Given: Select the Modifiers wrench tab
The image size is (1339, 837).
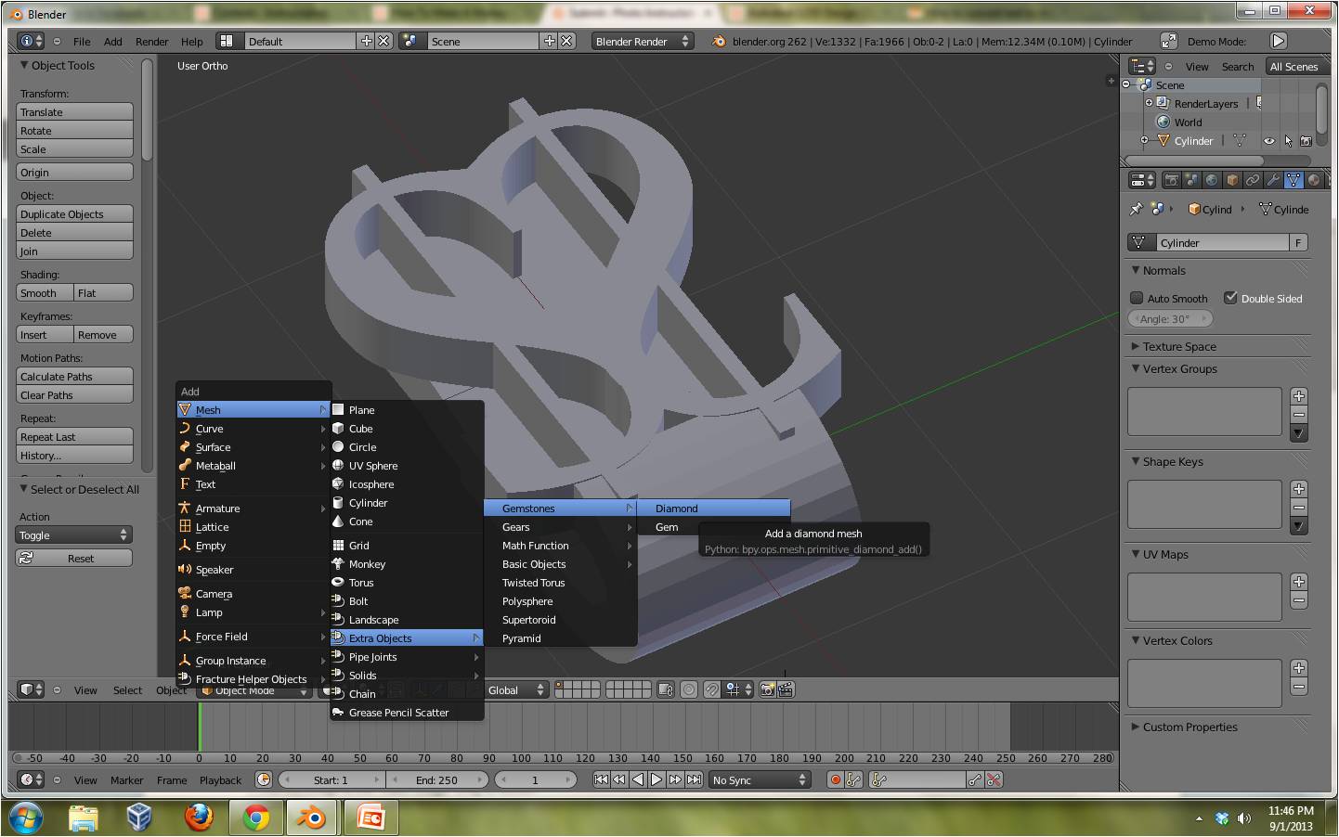Looking at the screenshot, I should click(x=1273, y=180).
